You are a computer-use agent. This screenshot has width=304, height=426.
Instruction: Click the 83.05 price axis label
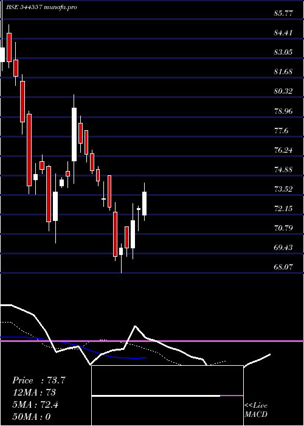[283, 52]
